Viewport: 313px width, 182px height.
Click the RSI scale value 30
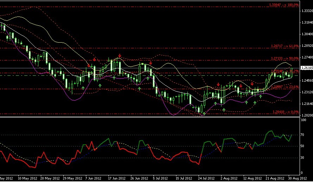point(303,158)
